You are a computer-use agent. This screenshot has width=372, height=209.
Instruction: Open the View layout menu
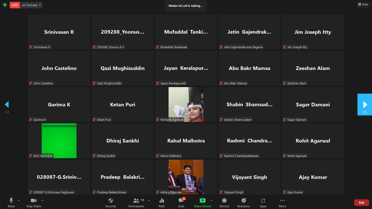(363, 4)
